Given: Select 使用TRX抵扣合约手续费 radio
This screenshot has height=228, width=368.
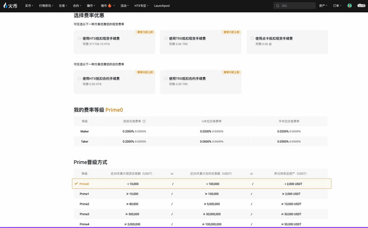Looking at the screenshot, I should click(x=166, y=79).
